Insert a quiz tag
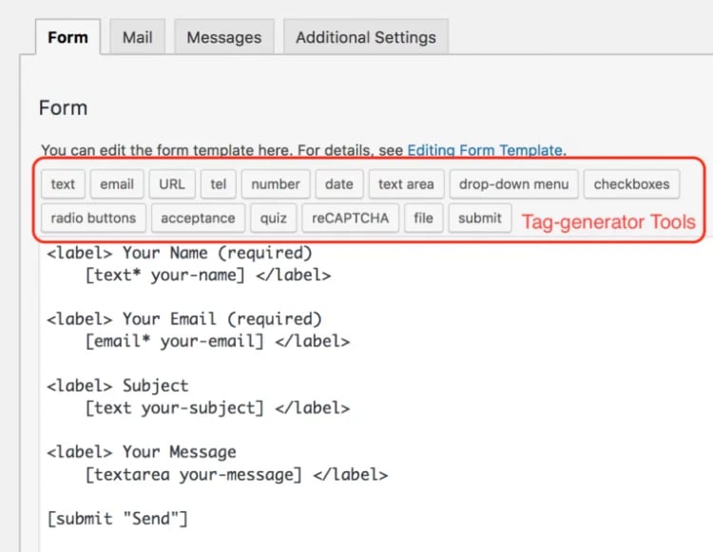 (274, 218)
